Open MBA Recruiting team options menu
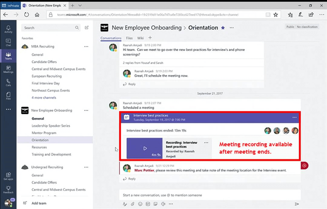The width and height of the screenshot is (327, 209). [86, 47]
